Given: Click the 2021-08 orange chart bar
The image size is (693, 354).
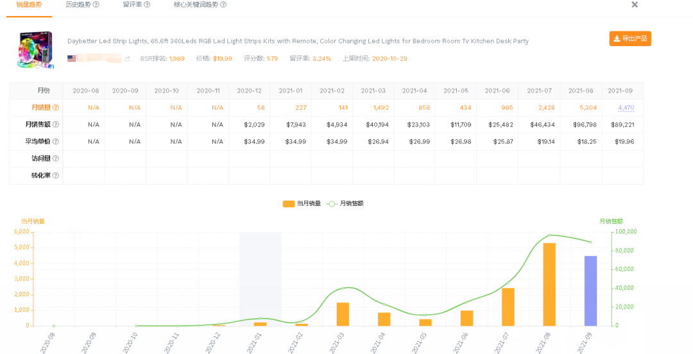Looking at the screenshot, I should point(549,285).
